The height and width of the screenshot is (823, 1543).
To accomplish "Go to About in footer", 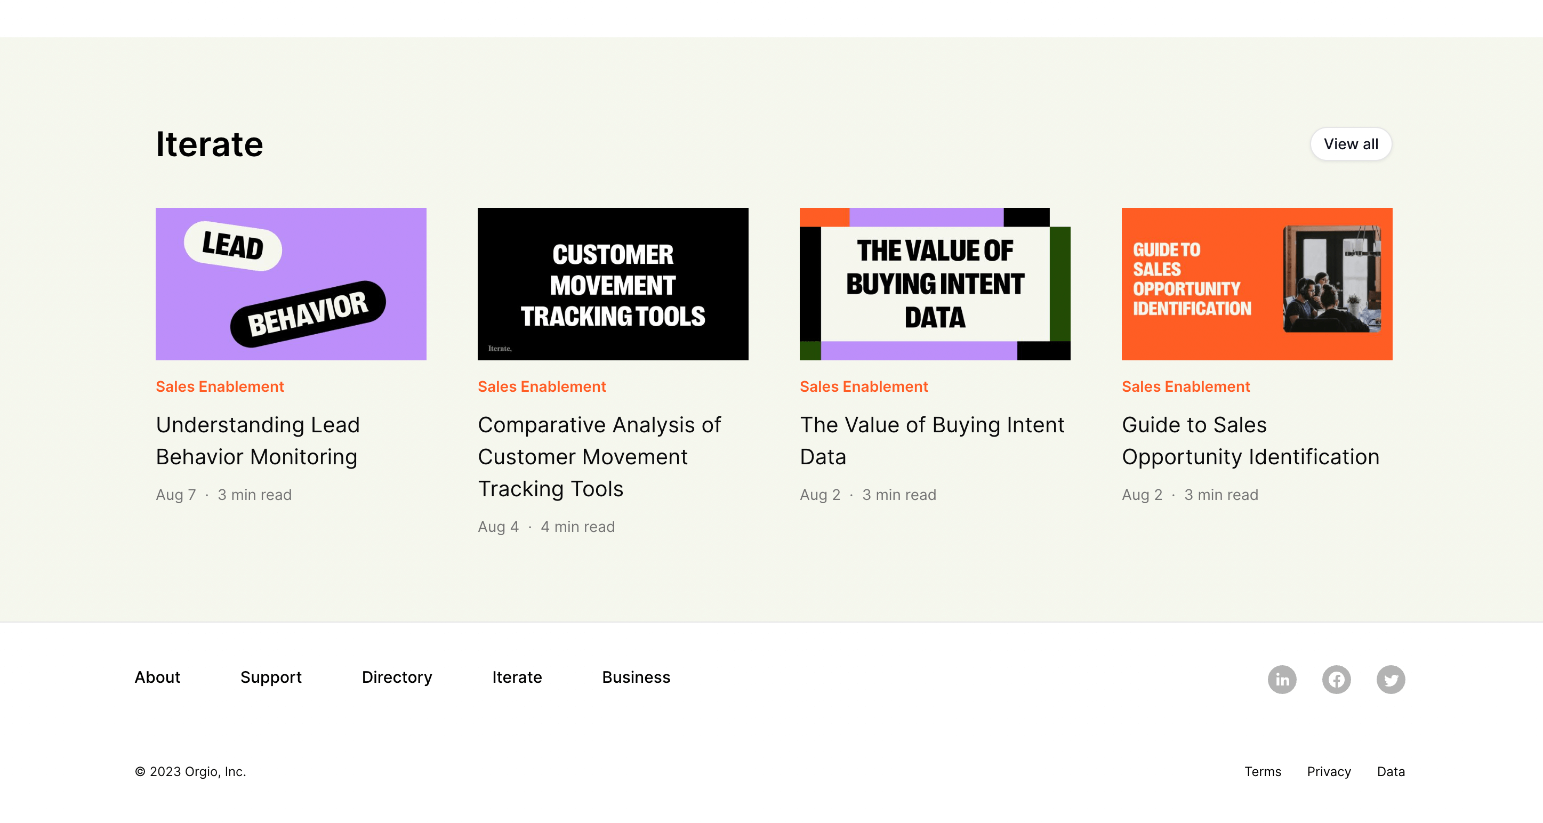I will coord(157,677).
